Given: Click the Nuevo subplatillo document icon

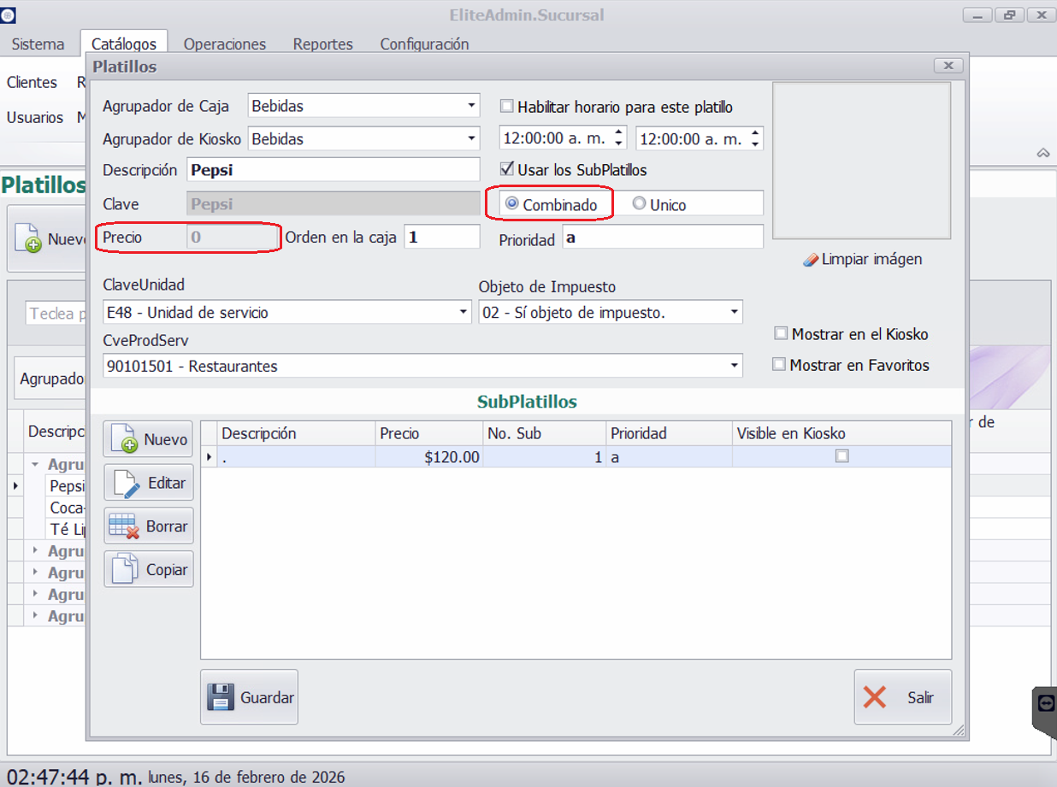Looking at the screenshot, I should (125, 439).
